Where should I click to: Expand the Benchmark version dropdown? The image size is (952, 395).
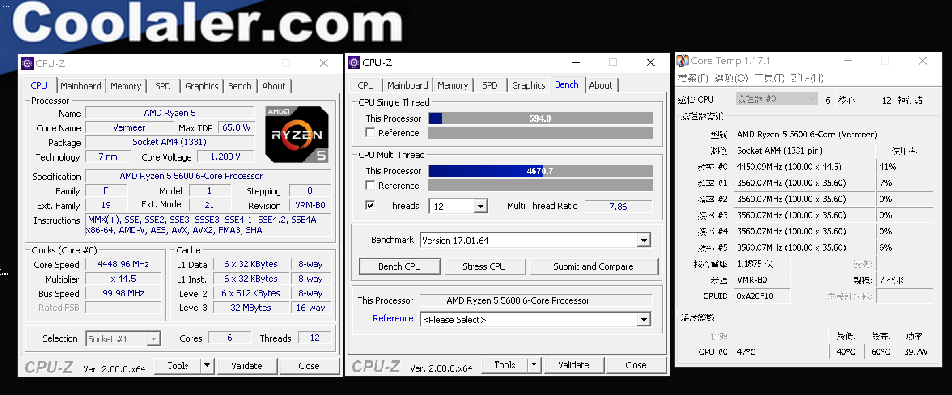[x=644, y=241]
